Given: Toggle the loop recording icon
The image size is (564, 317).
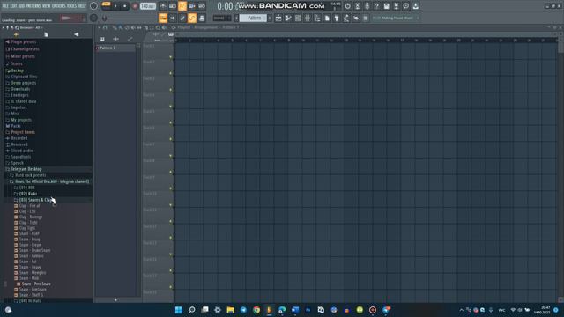Looking at the screenshot, I should [x=202, y=6].
